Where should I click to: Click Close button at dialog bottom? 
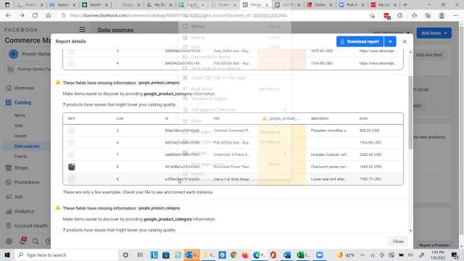click(x=398, y=241)
